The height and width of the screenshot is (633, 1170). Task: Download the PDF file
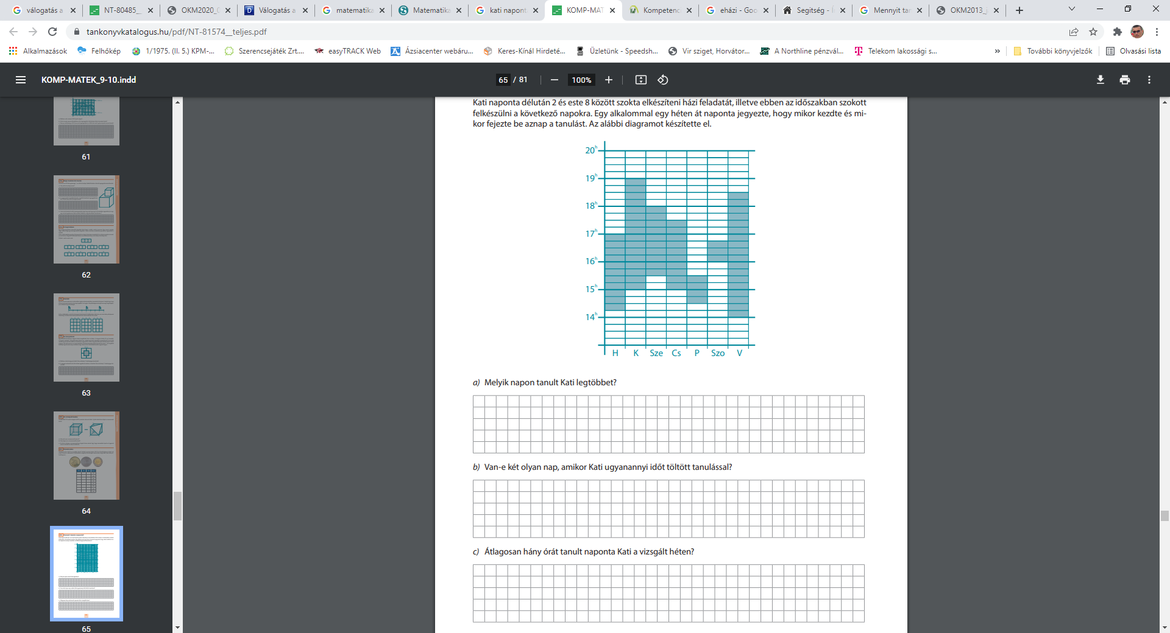(x=1100, y=80)
